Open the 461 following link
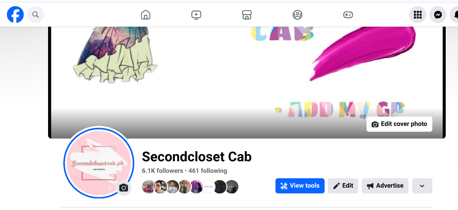 click(208, 171)
